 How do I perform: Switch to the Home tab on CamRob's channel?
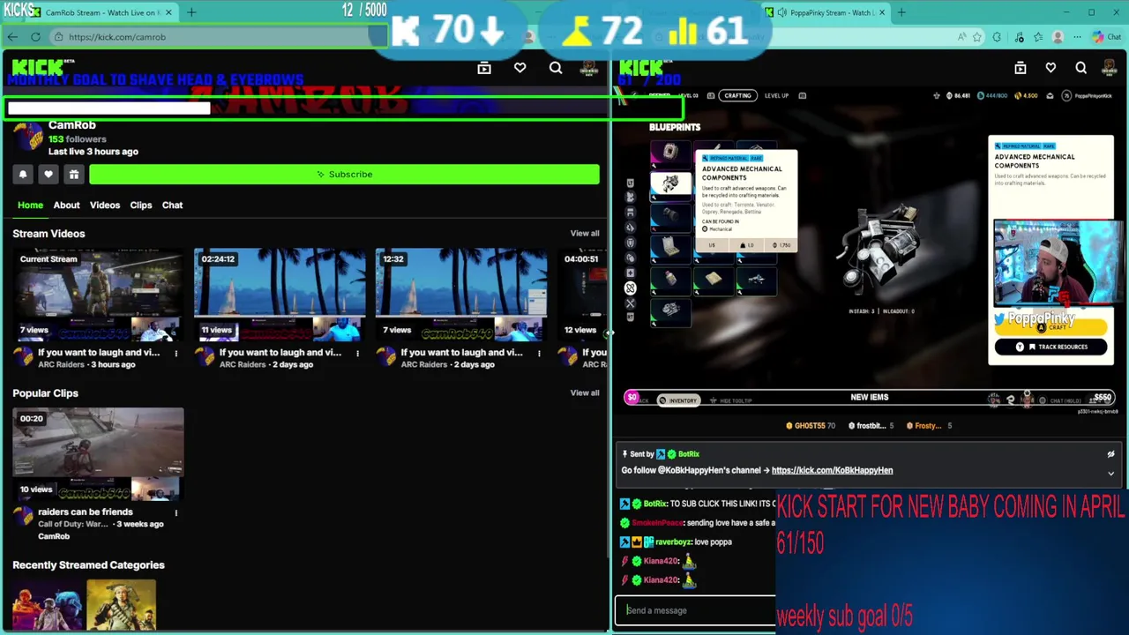30,205
